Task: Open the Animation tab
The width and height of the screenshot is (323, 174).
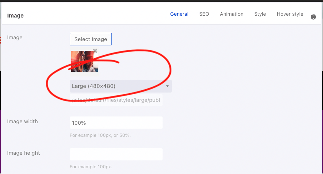Action: tap(232, 14)
